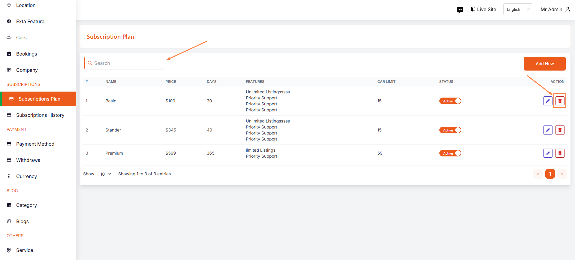Expand the Show 10 entries dropdown
The height and width of the screenshot is (260, 575).
[106, 174]
